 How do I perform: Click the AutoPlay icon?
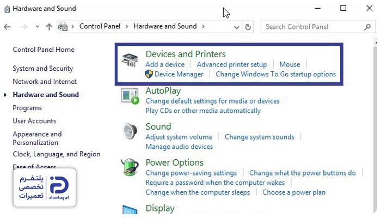click(x=130, y=96)
